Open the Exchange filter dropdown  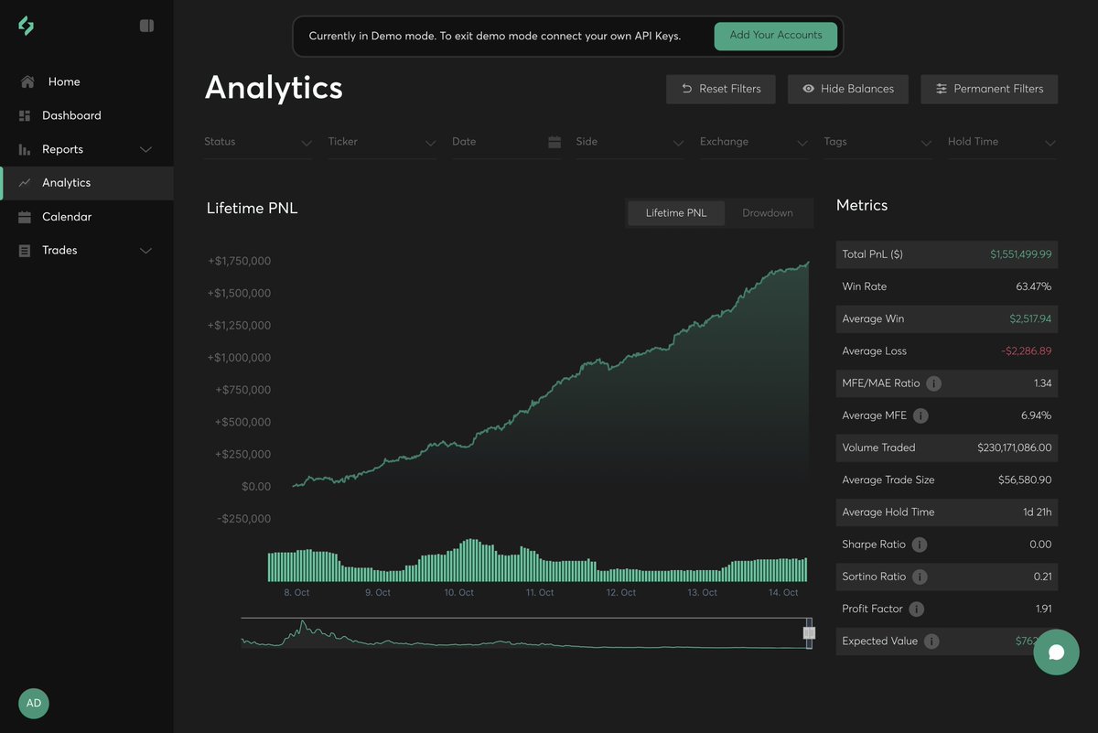(754, 142)
